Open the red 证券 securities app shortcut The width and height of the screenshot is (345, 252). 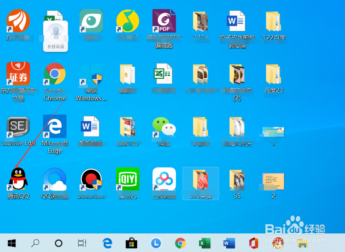[x=18, y=73]
